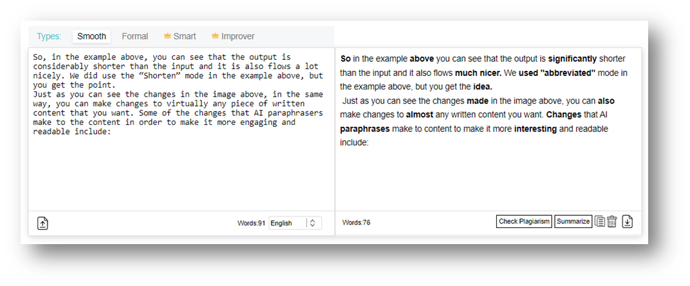The height and width of the screenshot is (286, 690).
Task: Upload a file with the upload icon
Action: pyautogui.click(x=42, y=224)
